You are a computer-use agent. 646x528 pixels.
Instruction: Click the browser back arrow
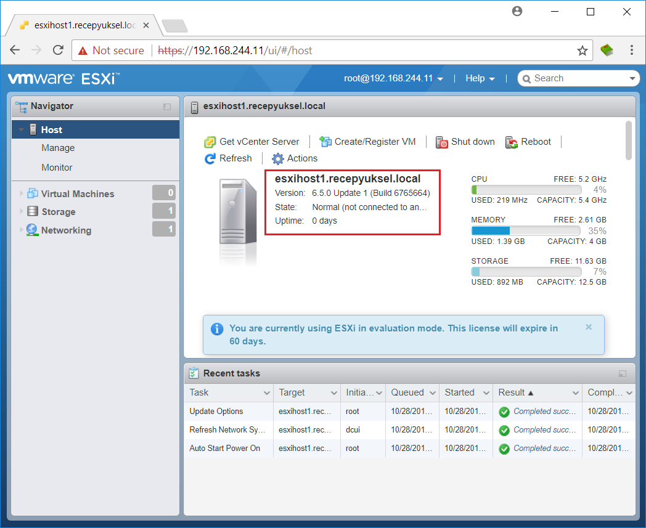click(15, 51)
